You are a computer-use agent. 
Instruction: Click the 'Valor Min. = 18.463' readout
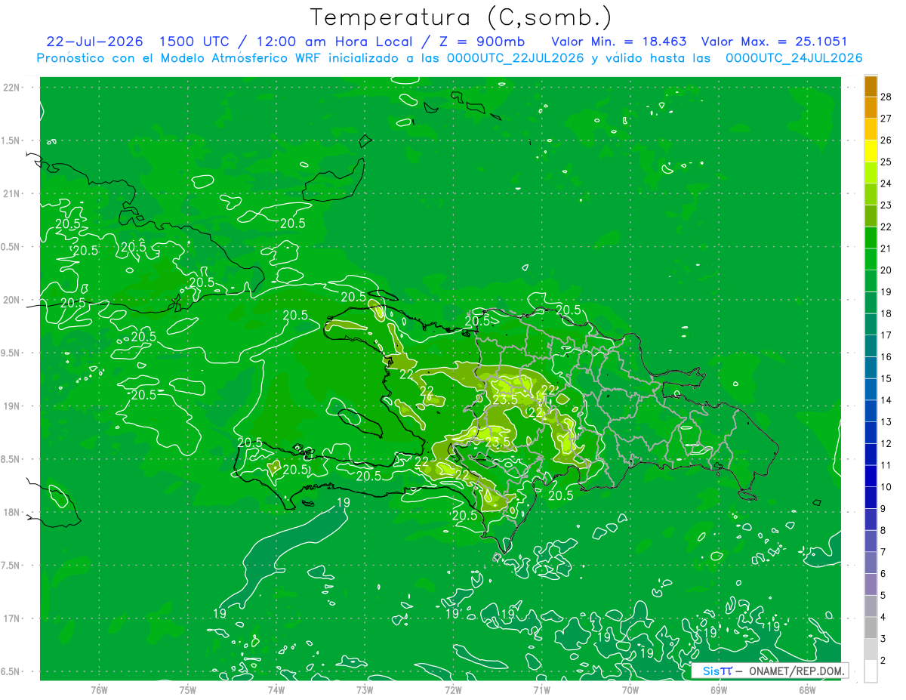619,42
